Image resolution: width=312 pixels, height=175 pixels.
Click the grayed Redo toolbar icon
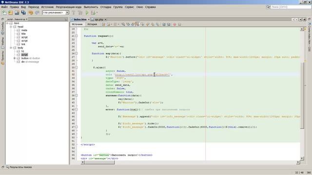click(37, 13)
